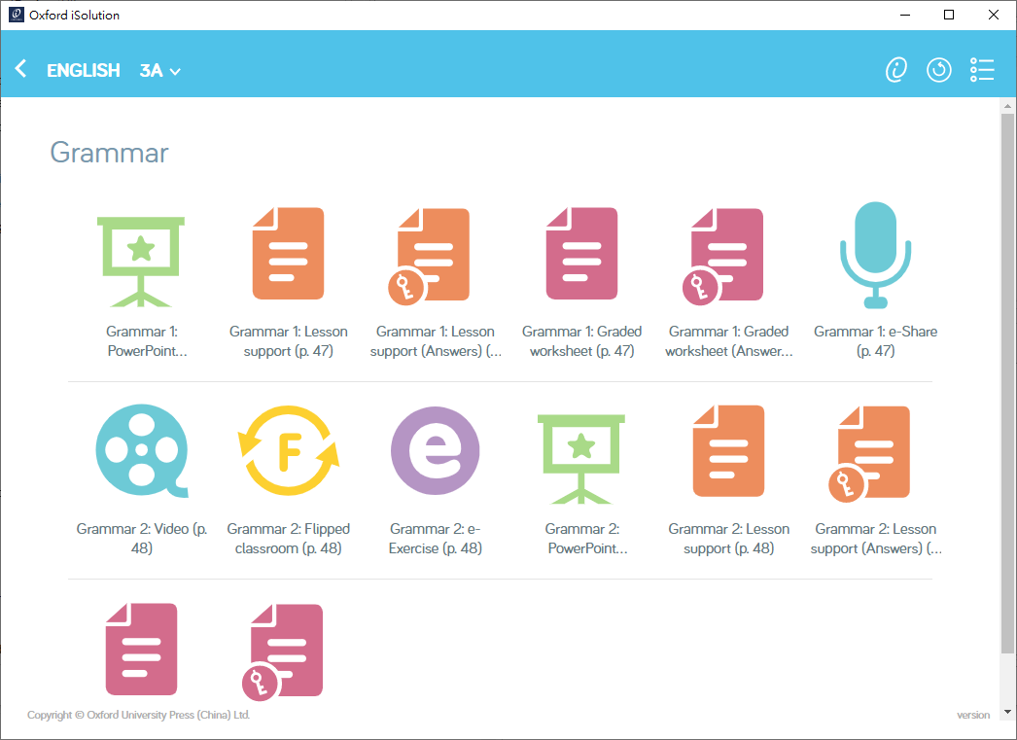Play Grammar 2 Video film reel icon
The width and height of the screenshot is (1017, 740).
142,451
